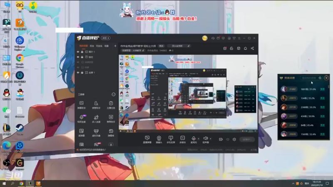Open 房管助手 tool in the toolbox
333x187 pixels.
click(x=96, y=105)
